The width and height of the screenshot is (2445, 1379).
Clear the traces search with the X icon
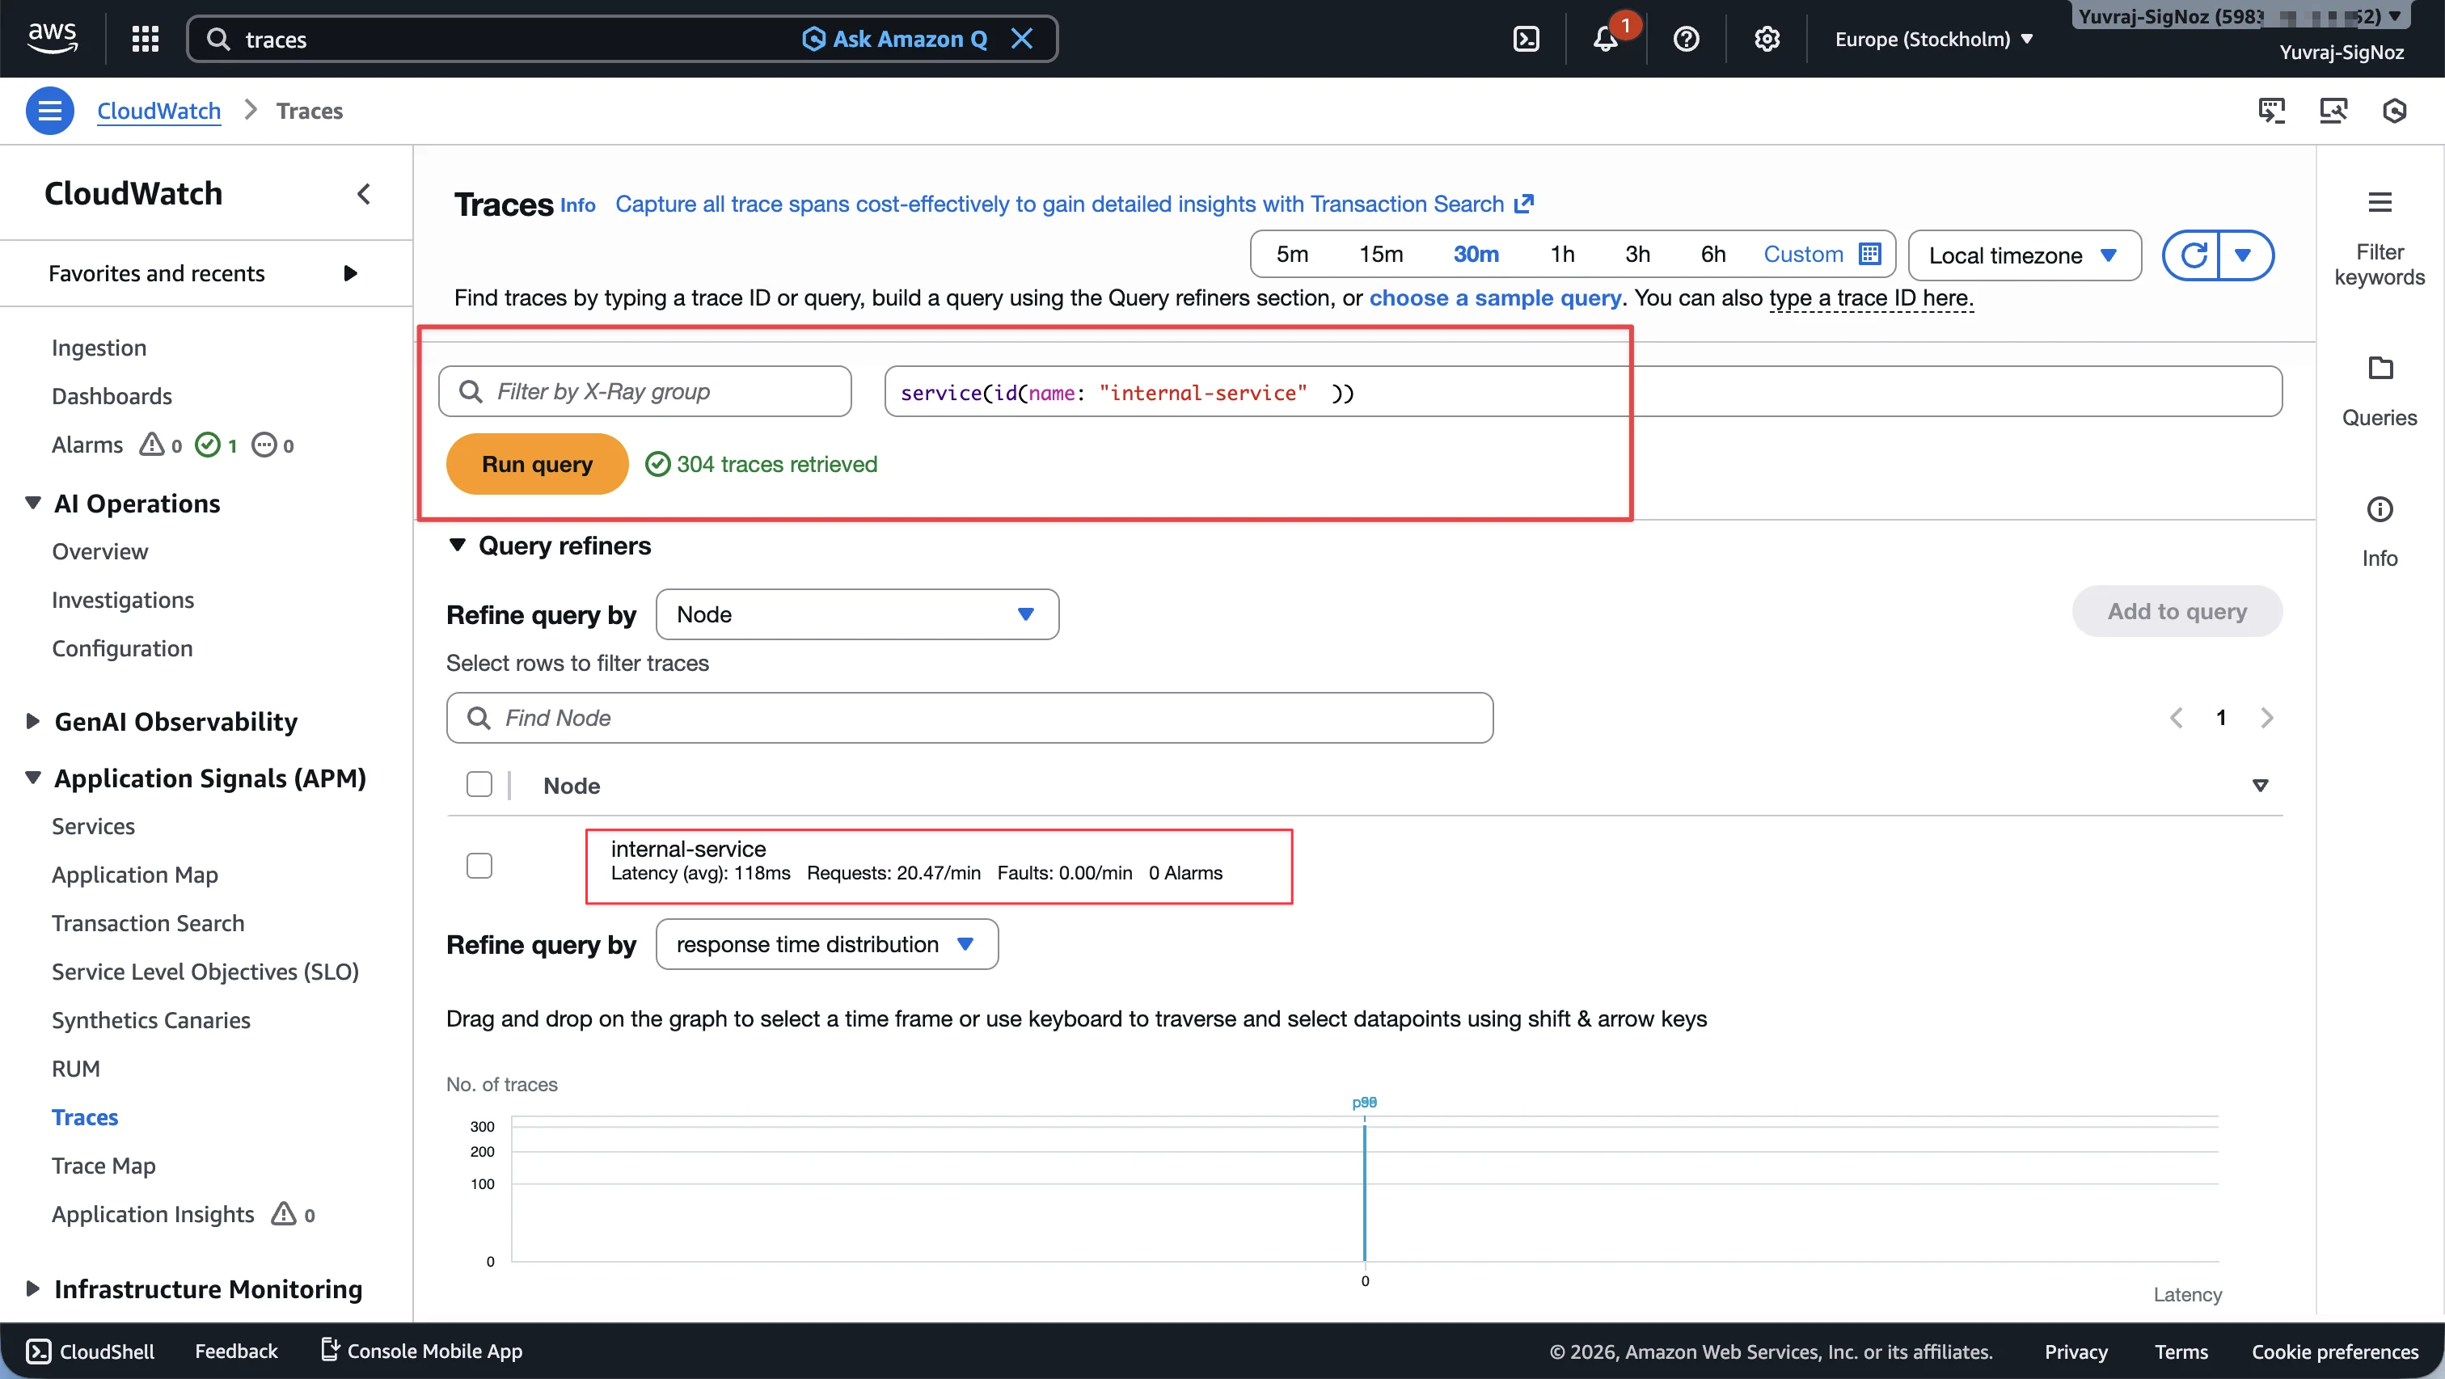pyautogui.click(x=1023, y=38)
